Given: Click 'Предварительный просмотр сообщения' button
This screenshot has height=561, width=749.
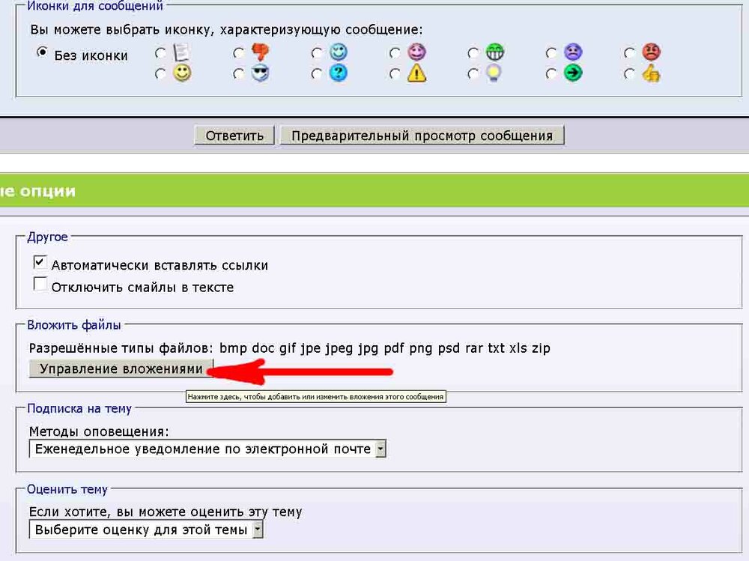Looking at the screenshot, I should pos(422,136).
